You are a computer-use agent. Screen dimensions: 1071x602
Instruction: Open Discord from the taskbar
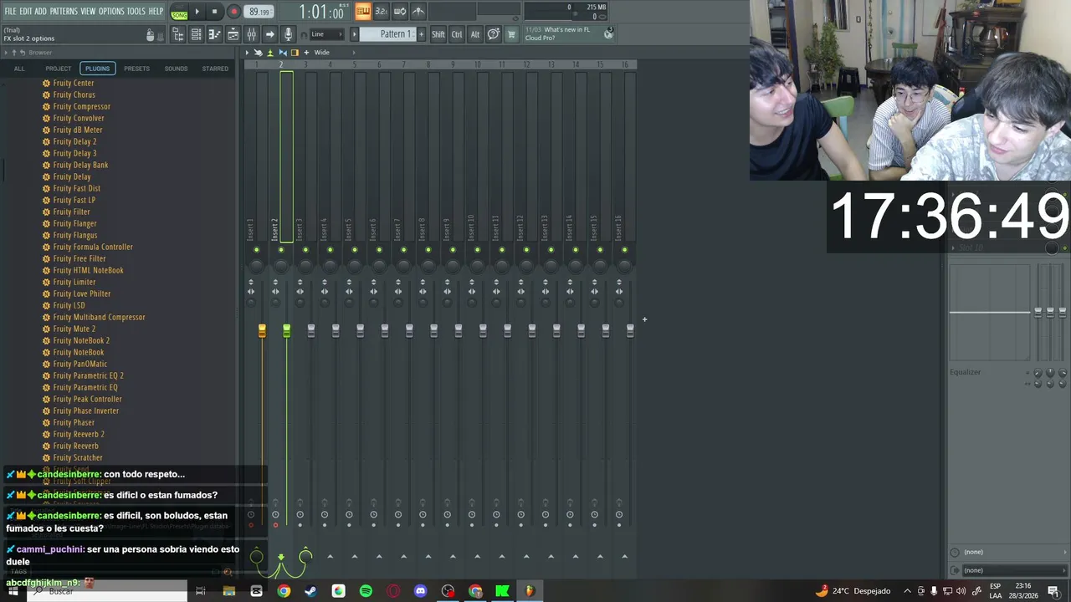[x=420, y=591]
